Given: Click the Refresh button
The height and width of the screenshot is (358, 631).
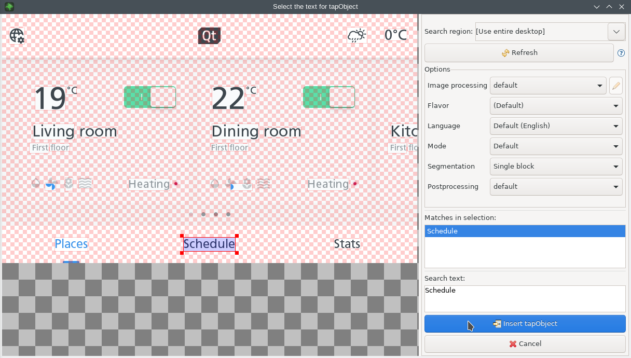Looking at the screenshot, I should 519,53.
